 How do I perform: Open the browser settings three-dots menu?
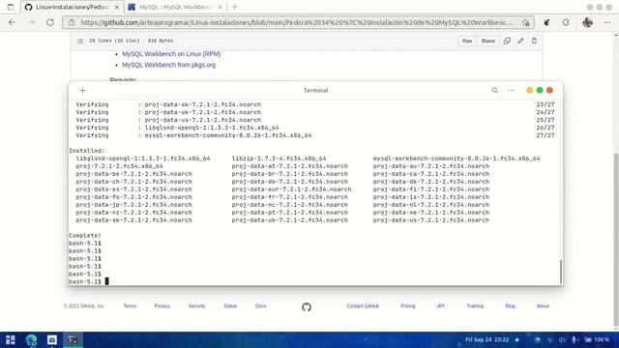(607, 22)
